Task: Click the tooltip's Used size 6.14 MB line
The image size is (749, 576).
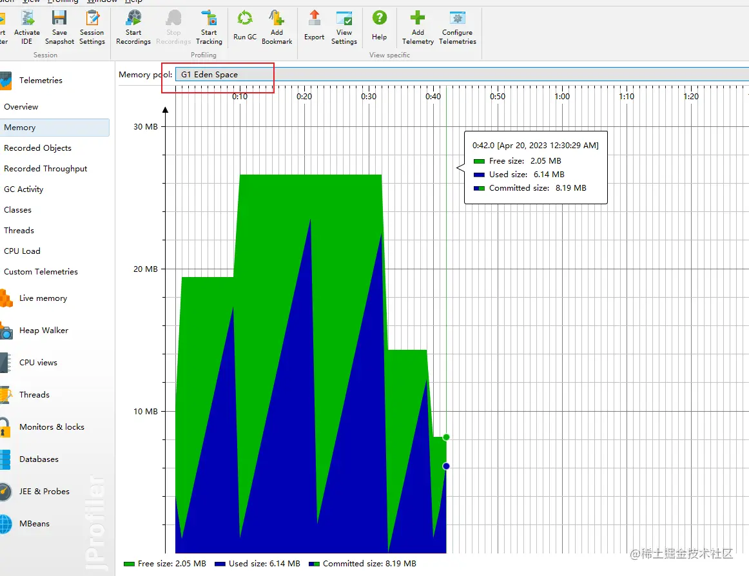Action: (520, 175)
